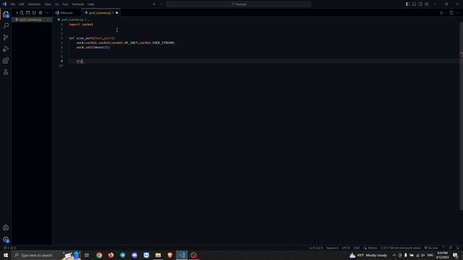Open the Terminal menu
This screenshot has width=463, height=260.
pos(78,4)
